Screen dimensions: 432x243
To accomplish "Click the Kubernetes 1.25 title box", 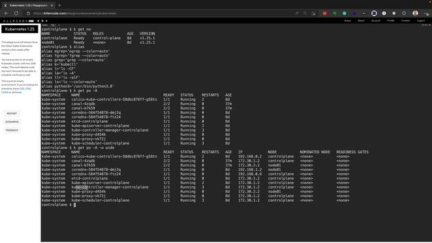I will 20,29.
